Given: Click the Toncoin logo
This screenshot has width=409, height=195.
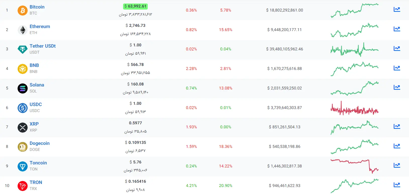Looking at the screenshot, I should coord(23,166).
